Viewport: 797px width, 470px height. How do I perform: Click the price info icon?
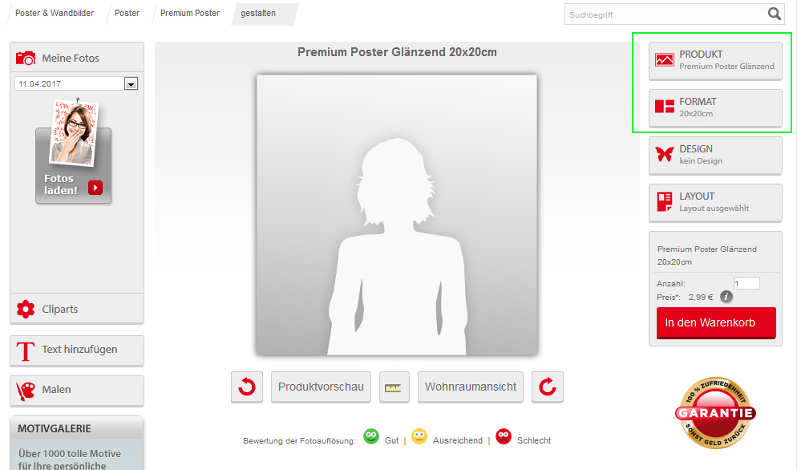[726, 297]
